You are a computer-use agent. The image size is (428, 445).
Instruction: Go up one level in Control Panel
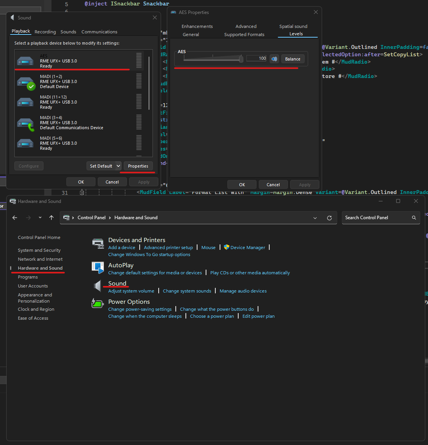point(51,218)
